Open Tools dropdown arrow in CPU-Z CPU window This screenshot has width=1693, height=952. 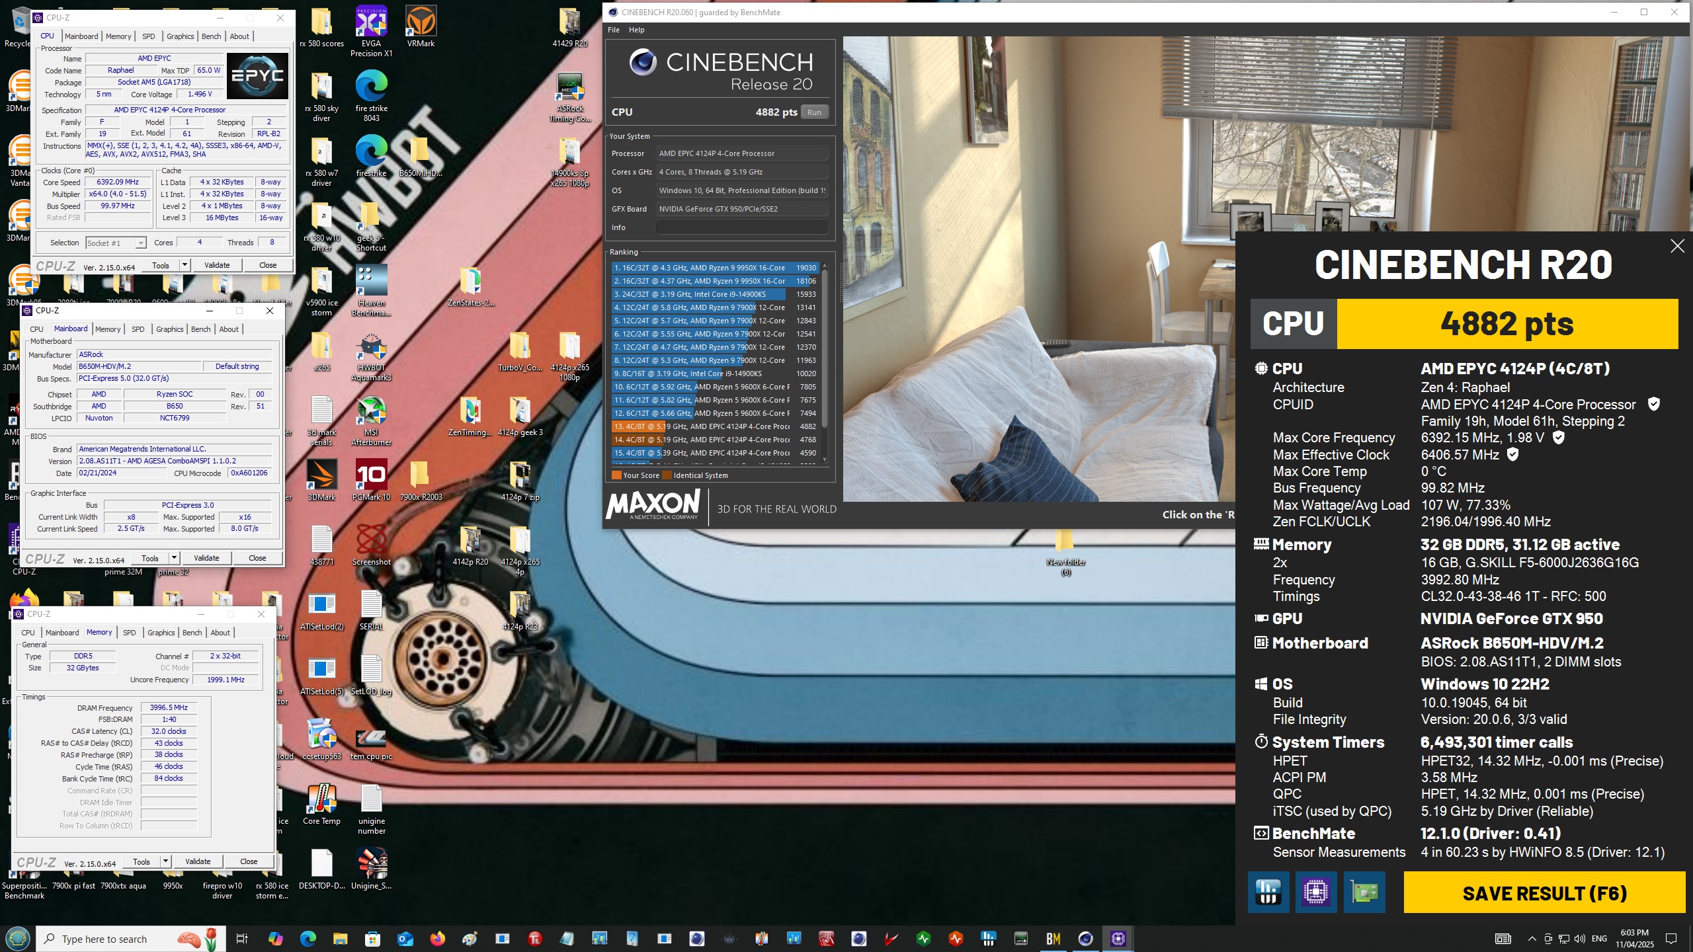point(185,265)
